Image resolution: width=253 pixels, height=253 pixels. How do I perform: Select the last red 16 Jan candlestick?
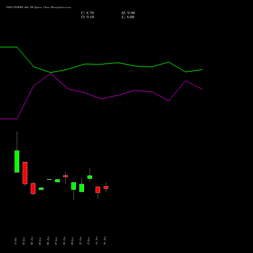coord(106,187)
